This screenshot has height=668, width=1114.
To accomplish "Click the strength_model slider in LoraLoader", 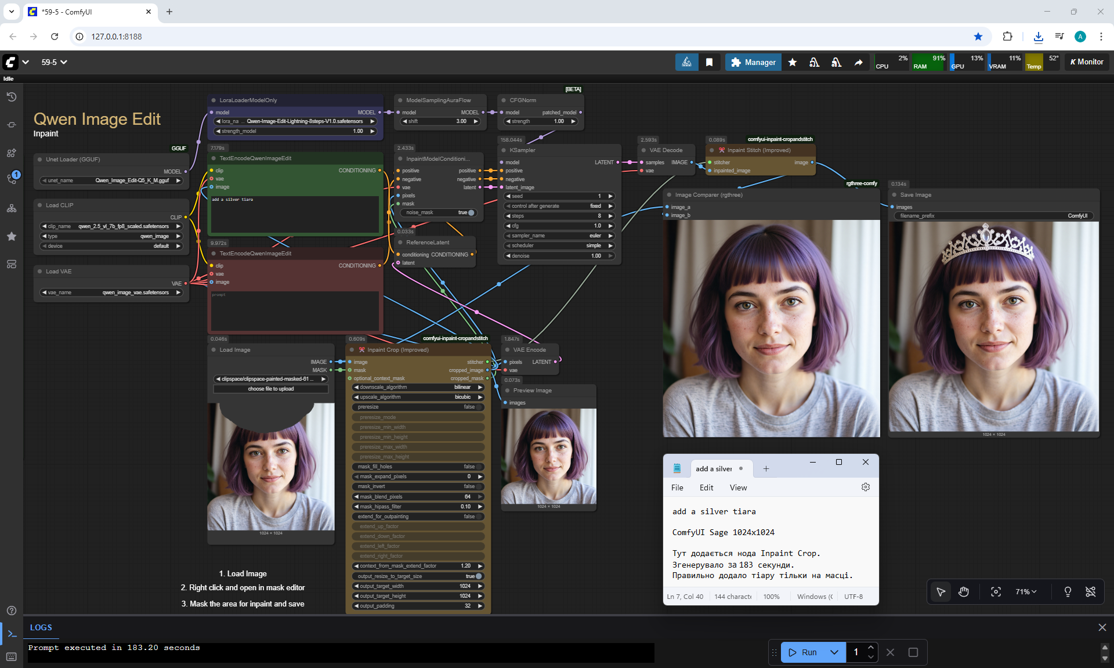I will (295, 131).
